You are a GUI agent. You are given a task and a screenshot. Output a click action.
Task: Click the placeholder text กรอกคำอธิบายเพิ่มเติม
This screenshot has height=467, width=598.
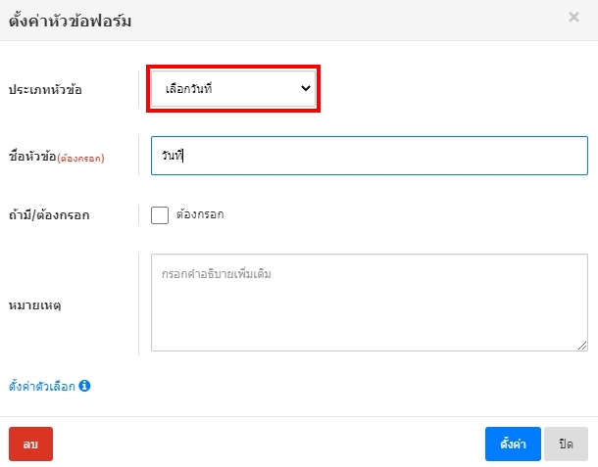217,274
